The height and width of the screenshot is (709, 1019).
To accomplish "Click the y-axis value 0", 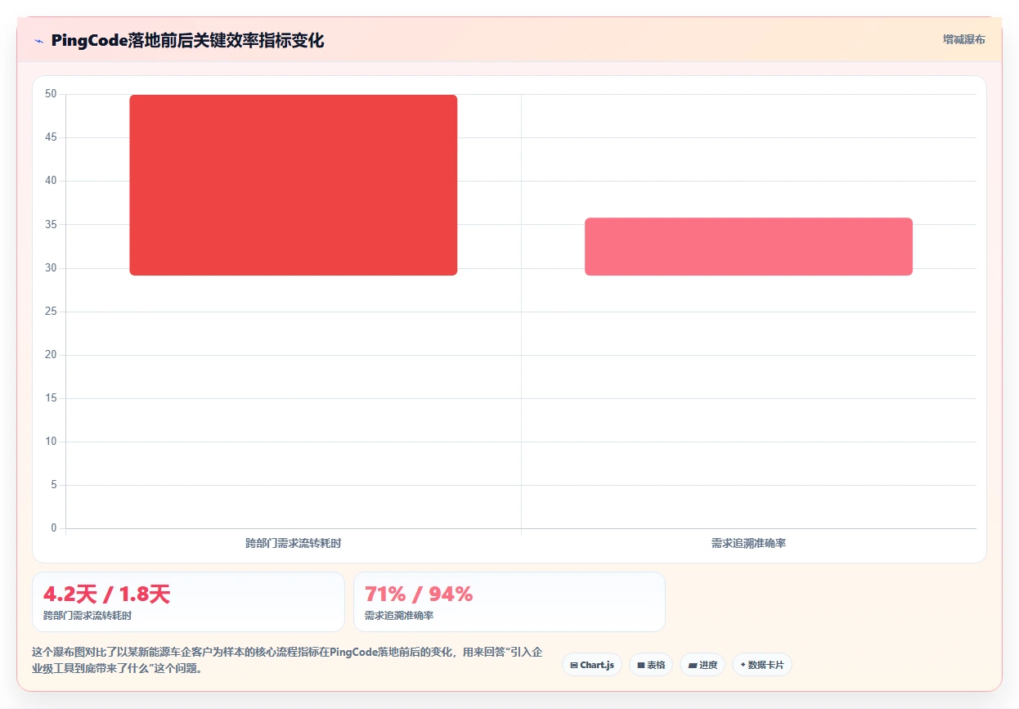I will [54, 528].
